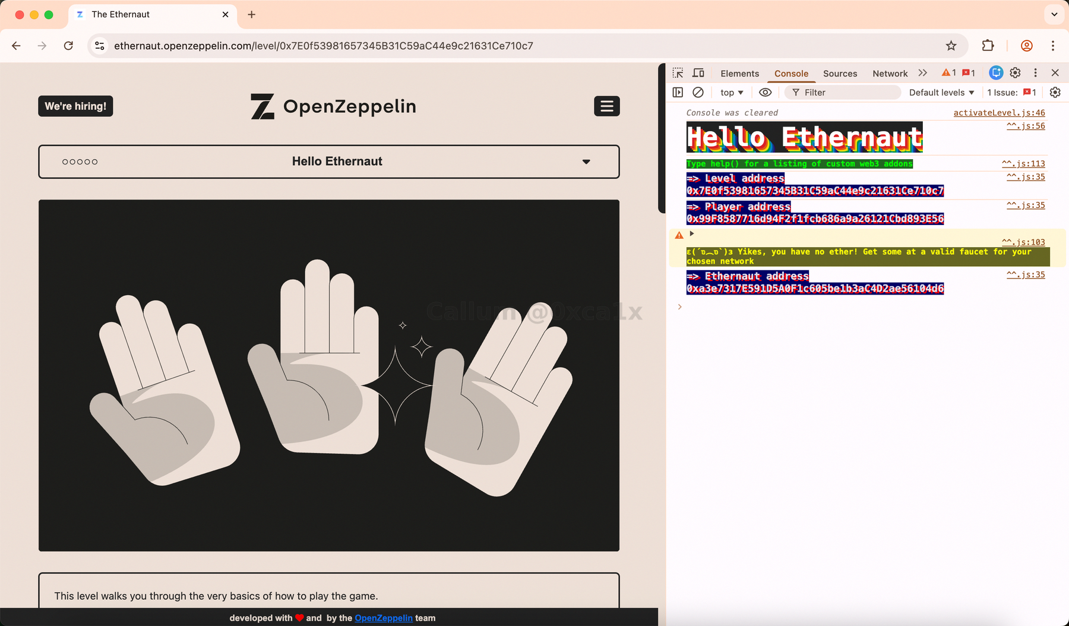
Task: Bookmark this page with the star
Action: [951, 46]
